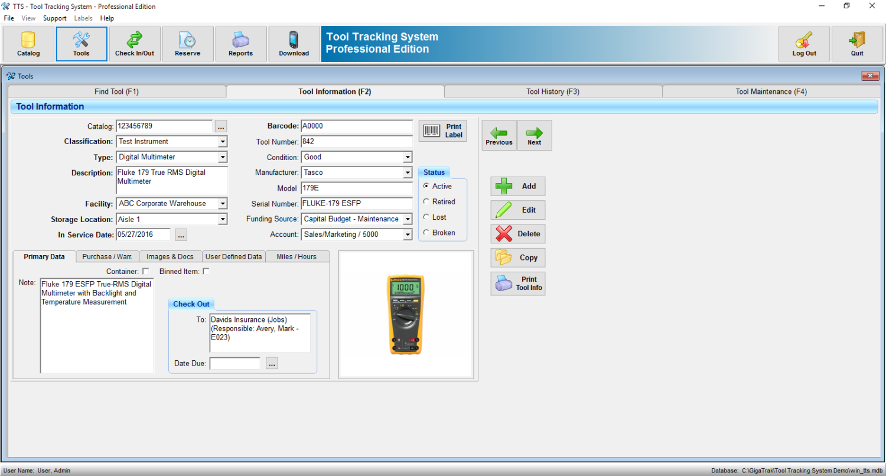Click the Log Out icon
886x476 pixels.
803,44
